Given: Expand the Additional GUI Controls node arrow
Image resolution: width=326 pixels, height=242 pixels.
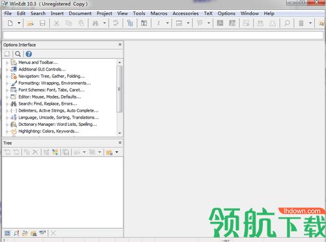Looking at the screenshot, I should (x=7, y=70).
